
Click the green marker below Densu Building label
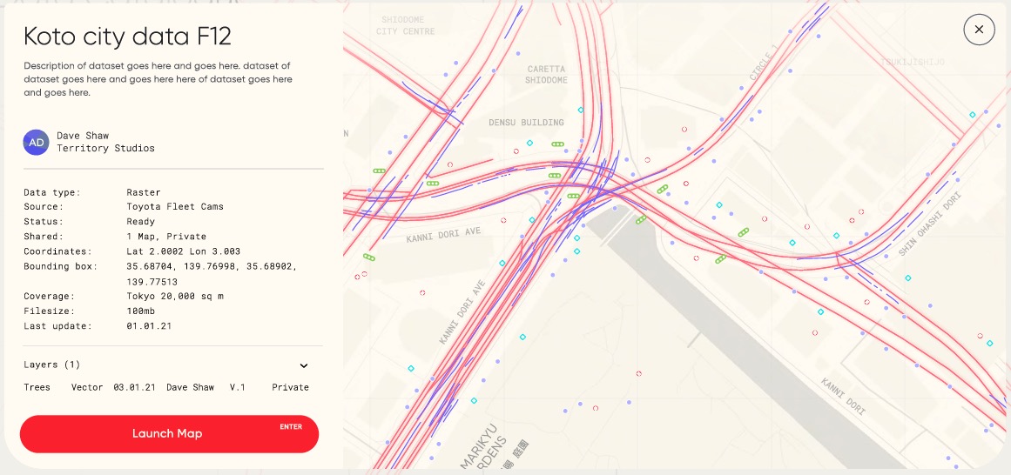557,144
